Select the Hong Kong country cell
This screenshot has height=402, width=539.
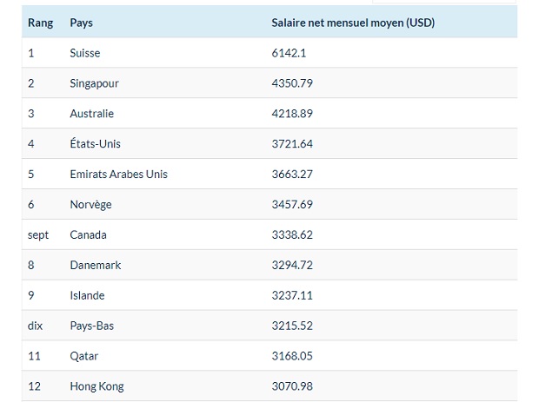click(97, 386)
